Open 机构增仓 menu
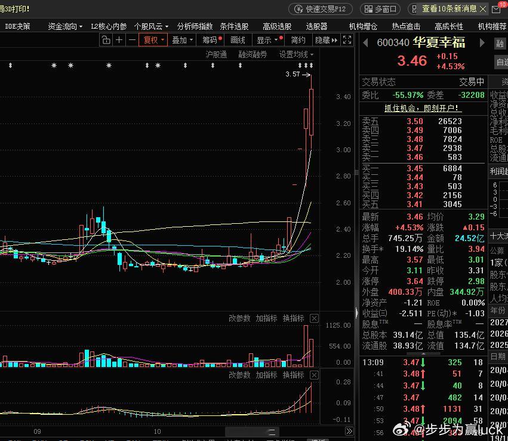This screenshot has height=441, width=508. click(x=363, y=26)
